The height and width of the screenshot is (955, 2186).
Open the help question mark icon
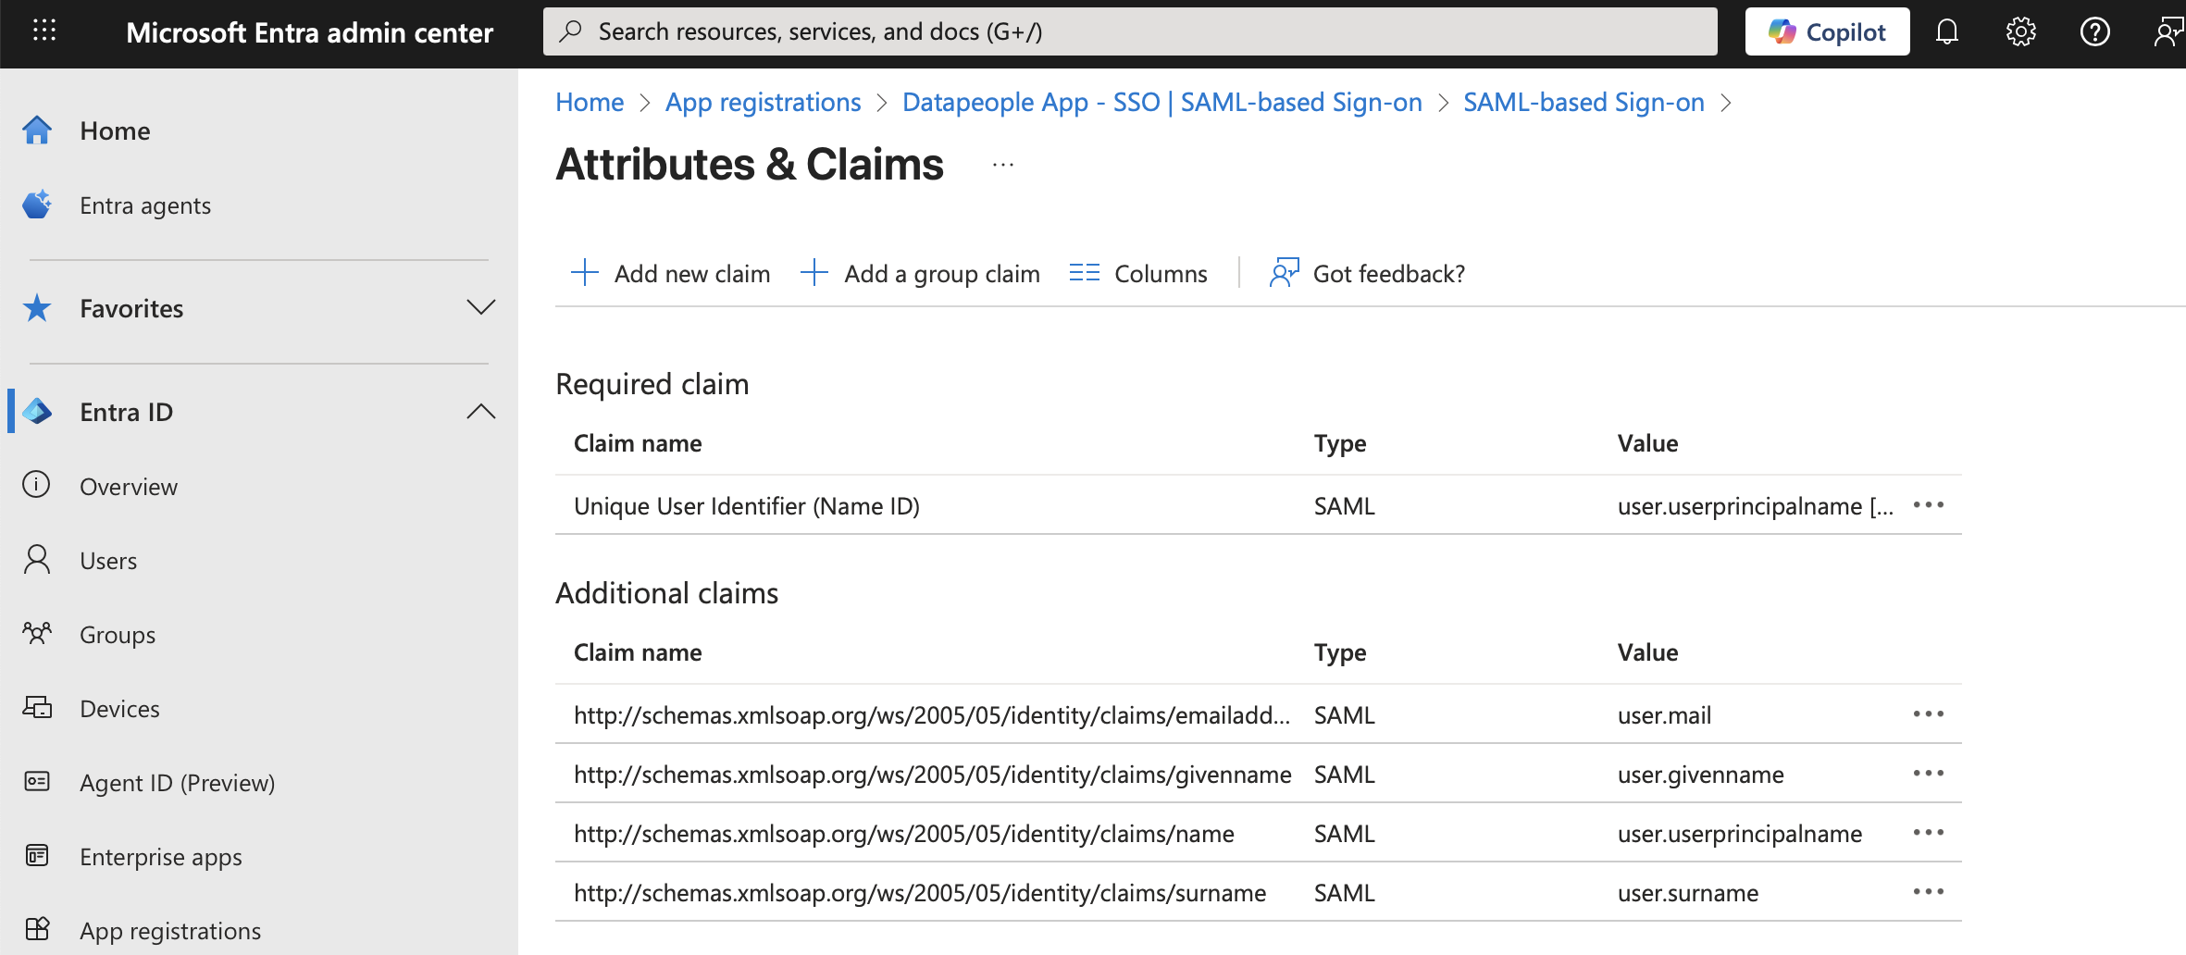click(2095, 32)
